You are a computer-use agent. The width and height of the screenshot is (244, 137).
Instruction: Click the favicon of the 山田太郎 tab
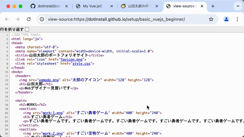[x=123, y=6]
